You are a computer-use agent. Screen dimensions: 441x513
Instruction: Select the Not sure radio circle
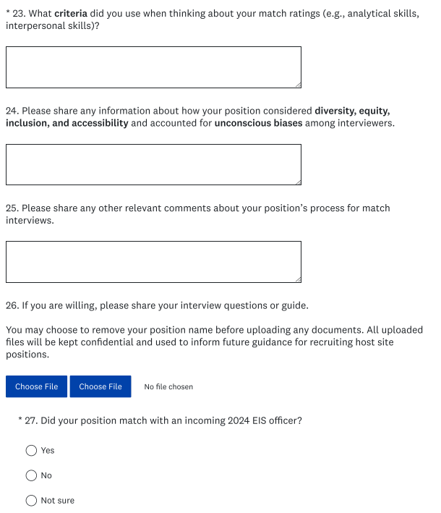coord(31,500)
